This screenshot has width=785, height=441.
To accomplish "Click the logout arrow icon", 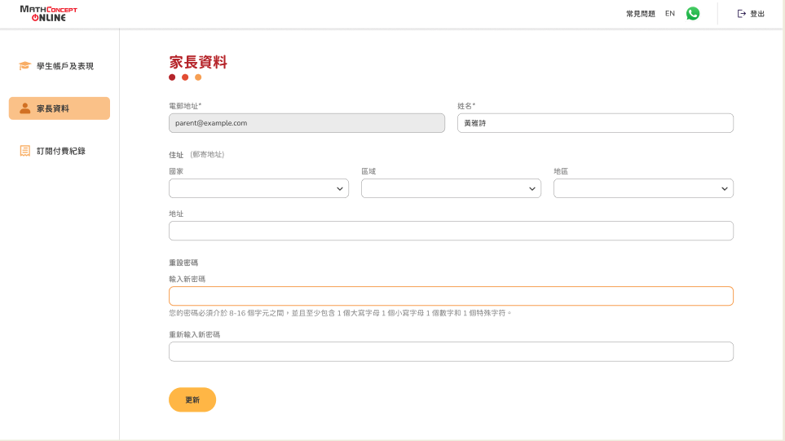I will 742,14.
